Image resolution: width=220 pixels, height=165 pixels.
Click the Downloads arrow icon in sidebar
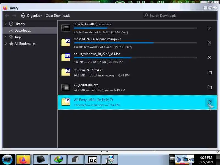(11, 30)
